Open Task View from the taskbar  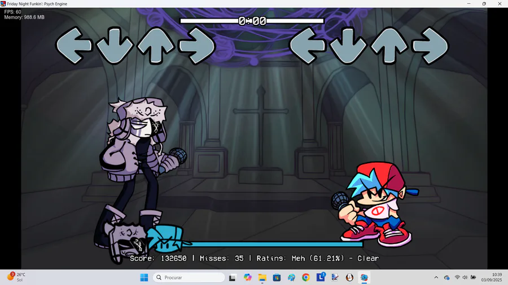(x=233, y=277)
